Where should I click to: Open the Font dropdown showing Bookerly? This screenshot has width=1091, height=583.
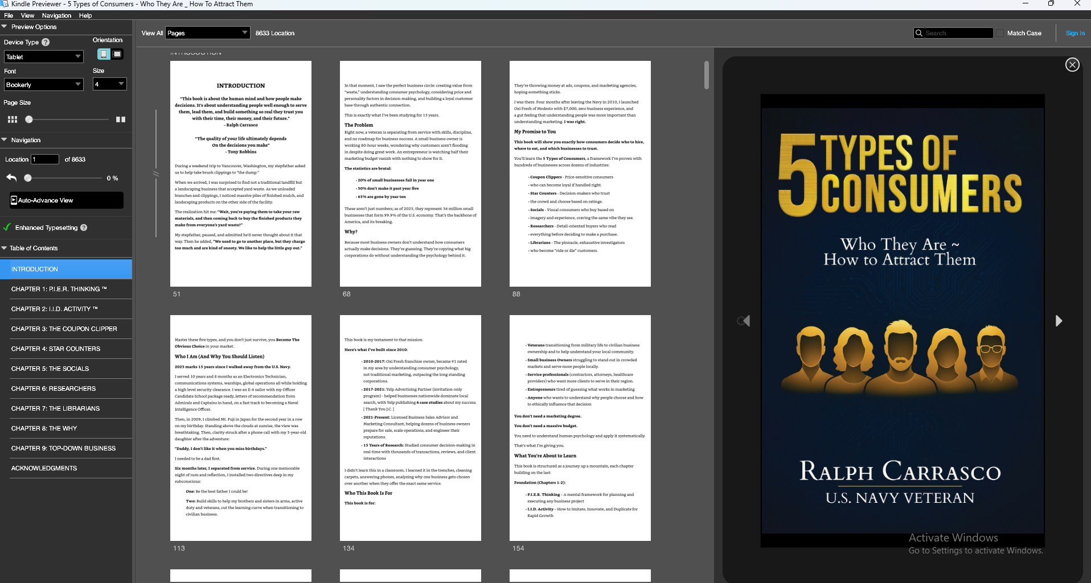pyautogui.click(x=44, y=85)
